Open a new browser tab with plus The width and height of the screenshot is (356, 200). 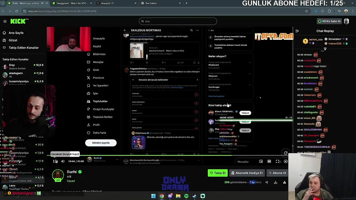click(x=186, y=3)
